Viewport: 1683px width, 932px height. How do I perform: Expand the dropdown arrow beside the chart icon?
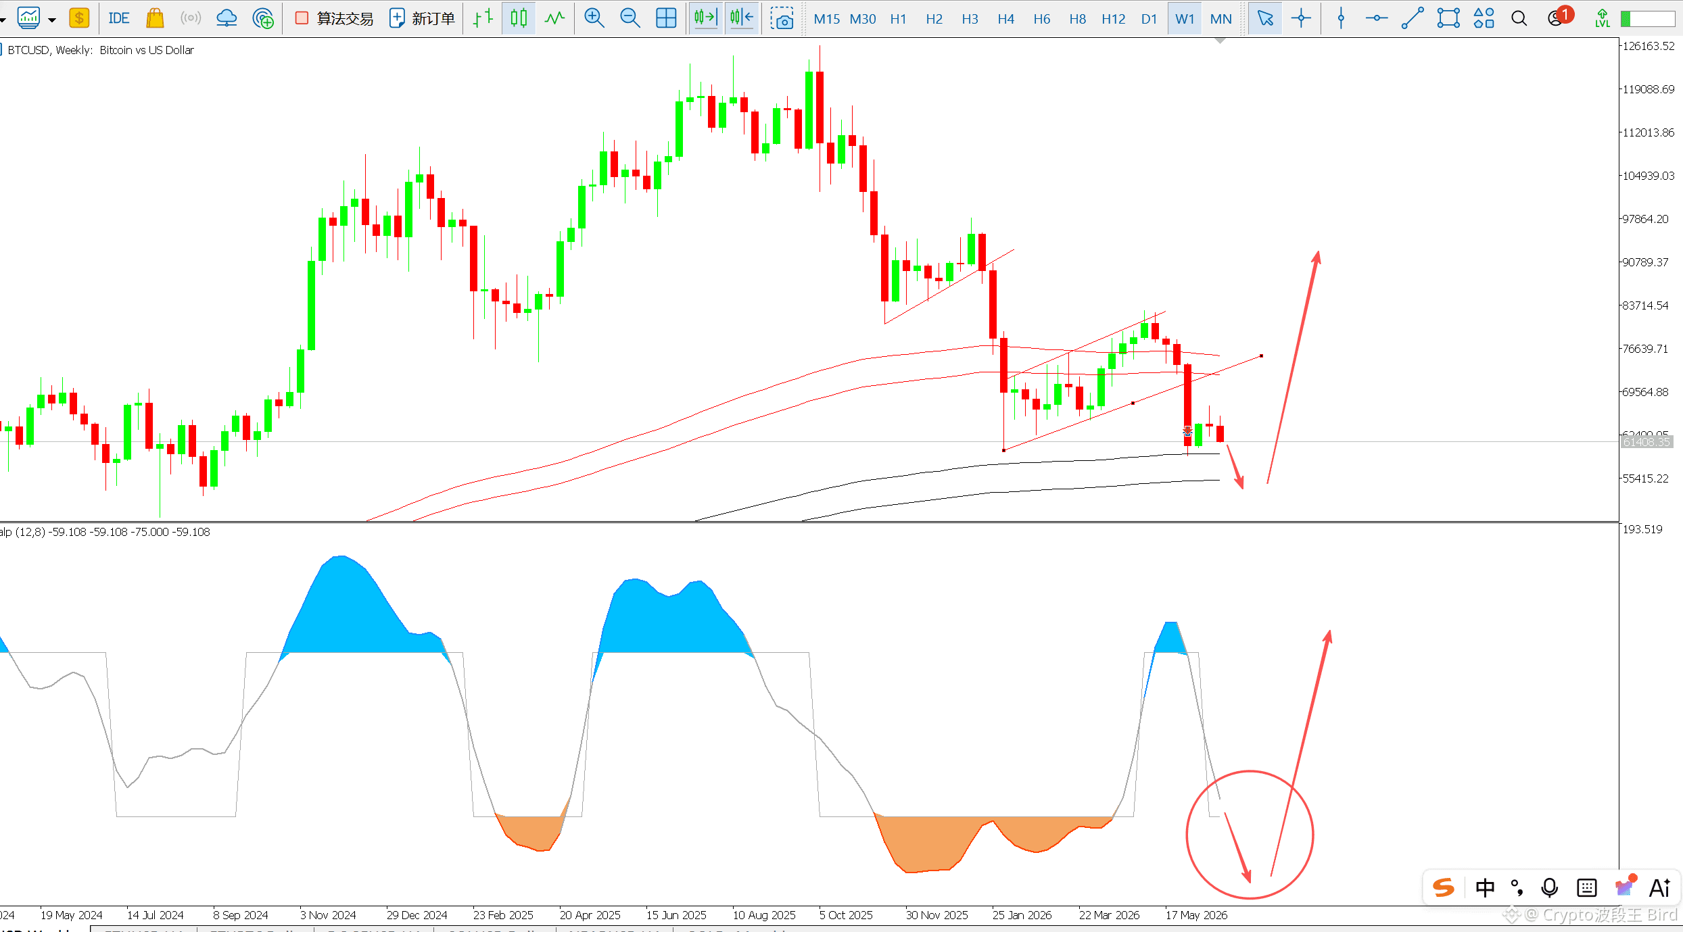point(52,20)
